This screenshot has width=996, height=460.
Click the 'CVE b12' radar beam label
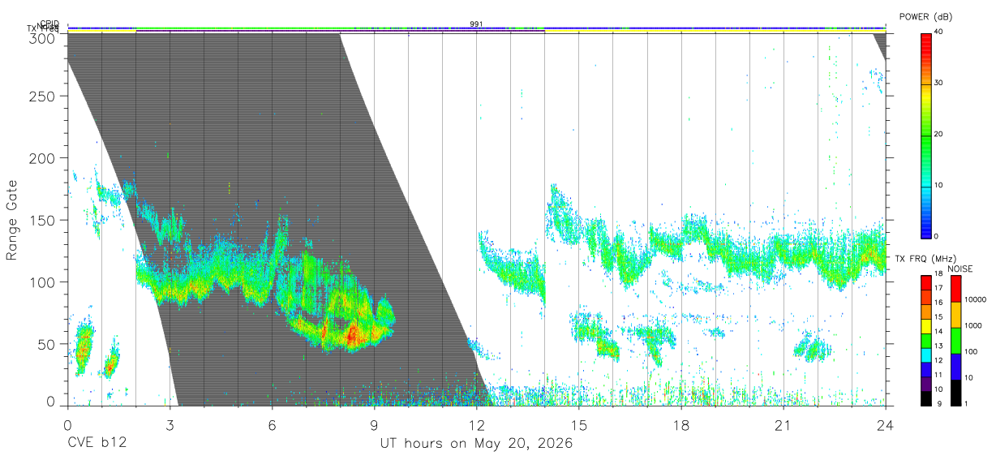[96, 444]
